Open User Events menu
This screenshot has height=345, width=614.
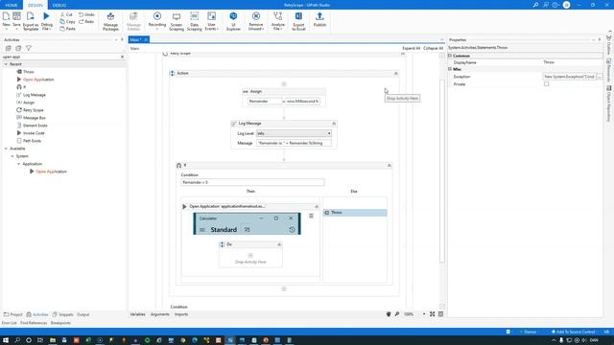click(x=211, y=21)
